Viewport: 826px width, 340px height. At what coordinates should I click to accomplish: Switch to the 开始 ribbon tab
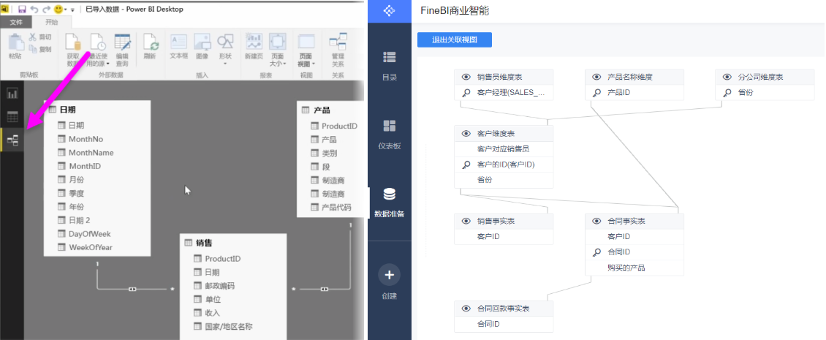click(51, 22)
